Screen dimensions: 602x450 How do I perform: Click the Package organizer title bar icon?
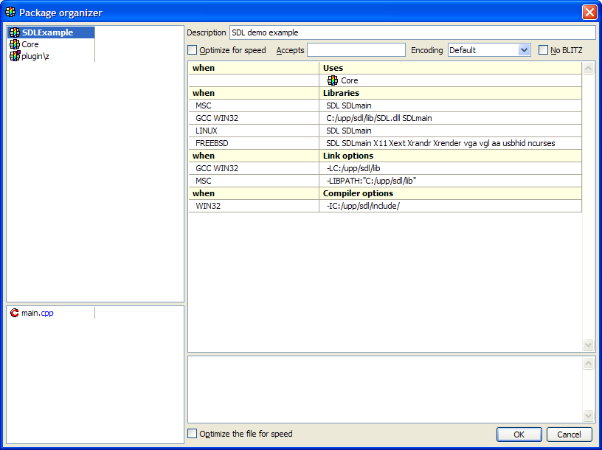click(x=10, y=13)
